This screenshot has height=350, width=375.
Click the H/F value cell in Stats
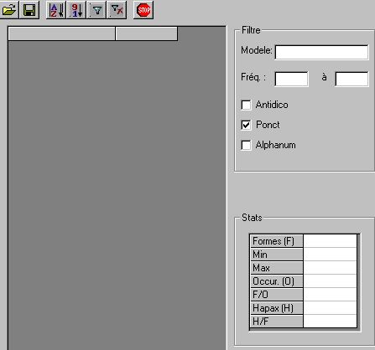tap(330, 322)
